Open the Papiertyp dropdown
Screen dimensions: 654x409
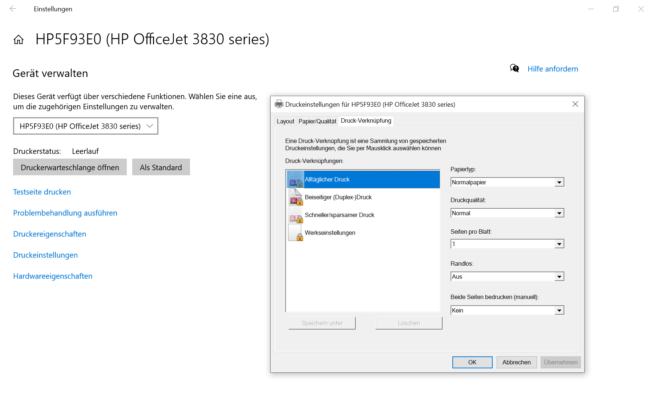(507, 182)
